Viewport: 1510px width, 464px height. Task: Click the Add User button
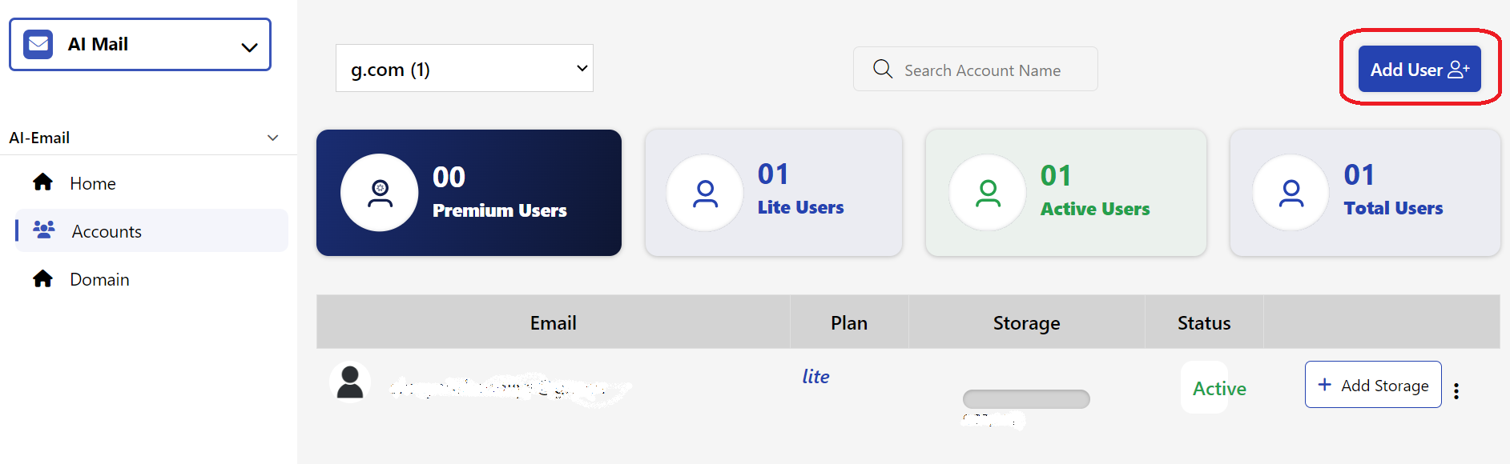pos(1419,70)
